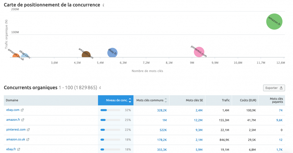Select the orange amazon.co.uk bubble on the chart
Image resolution: width=293 pixels, height=153 pixels.
tap(16, 56)
